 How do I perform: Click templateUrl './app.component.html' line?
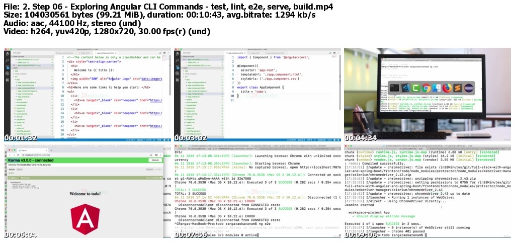(271, 74)
